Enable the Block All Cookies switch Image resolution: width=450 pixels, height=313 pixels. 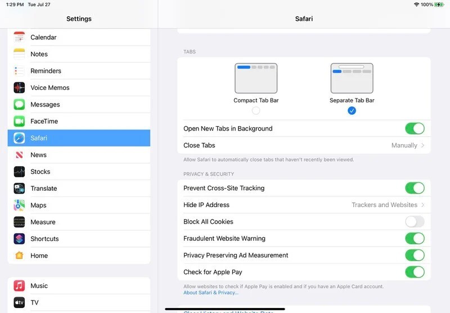415,222
